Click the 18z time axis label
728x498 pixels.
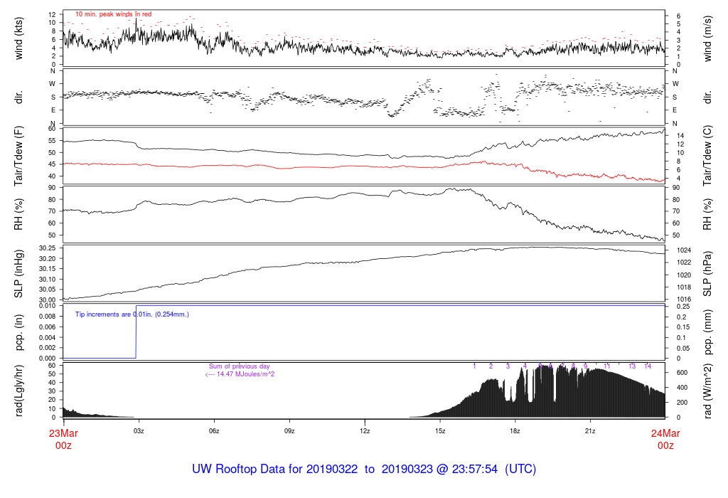515,431
